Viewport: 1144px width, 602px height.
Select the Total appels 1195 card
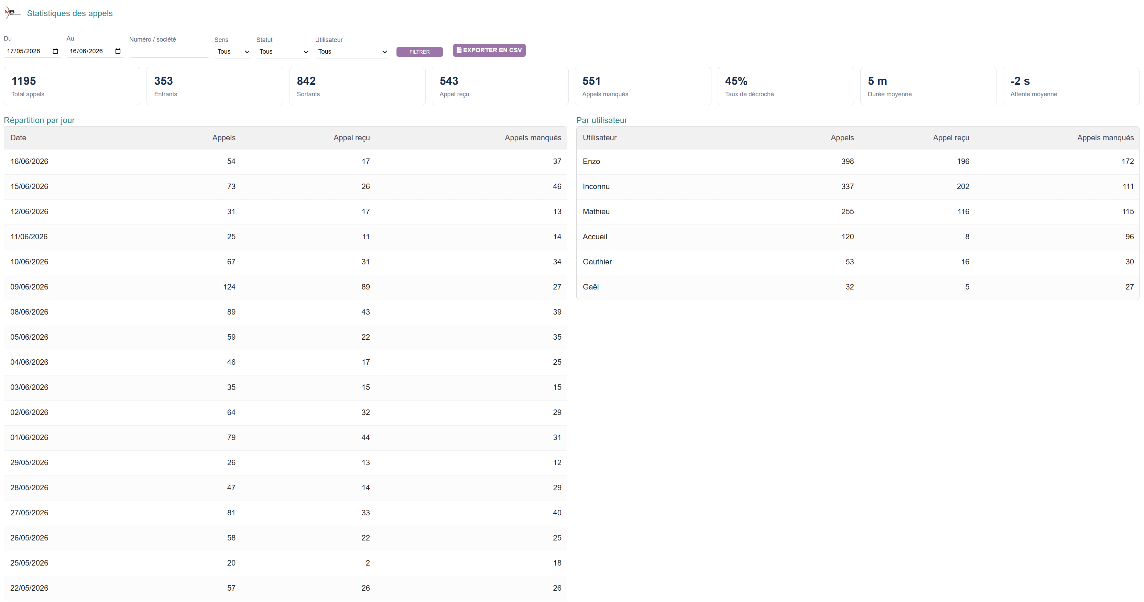click(x=72, y=86)
